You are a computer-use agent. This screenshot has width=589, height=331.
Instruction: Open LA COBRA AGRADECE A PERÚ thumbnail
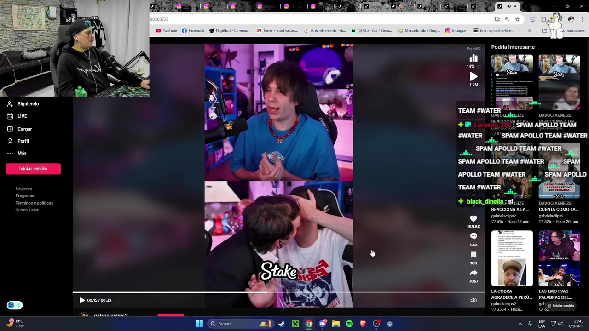pos(512,258)
